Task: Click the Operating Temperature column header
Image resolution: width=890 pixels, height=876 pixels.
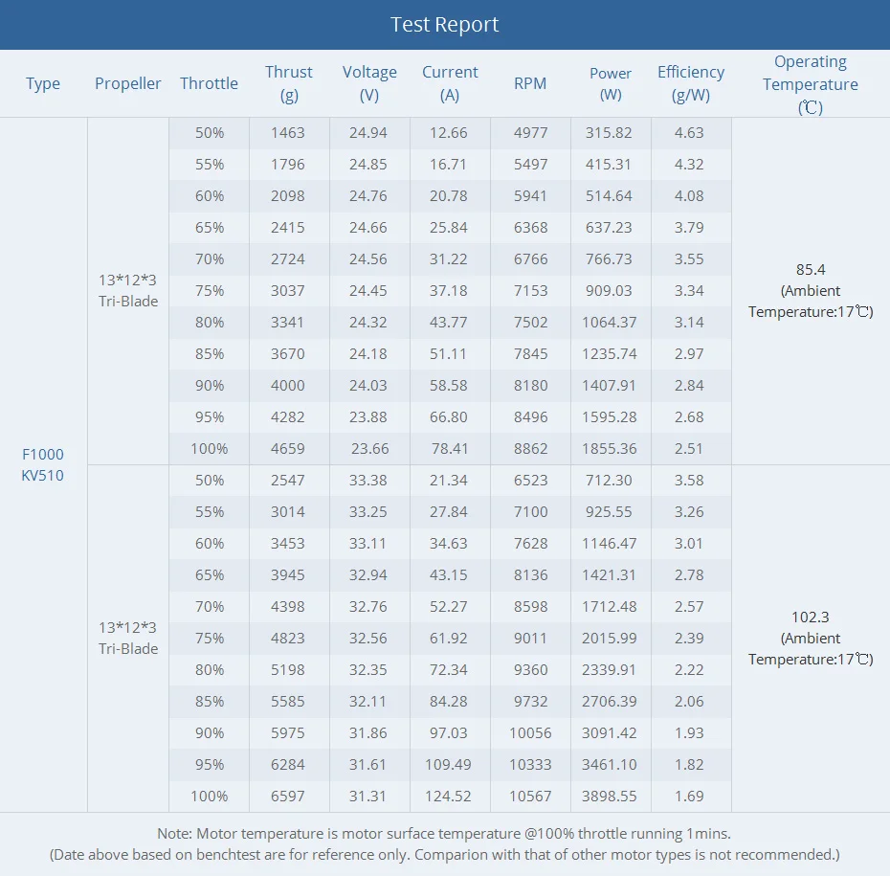Action: [x=810, y=84]
